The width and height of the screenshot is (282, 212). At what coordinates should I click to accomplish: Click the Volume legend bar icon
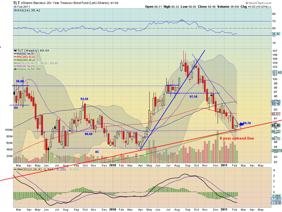15,69
